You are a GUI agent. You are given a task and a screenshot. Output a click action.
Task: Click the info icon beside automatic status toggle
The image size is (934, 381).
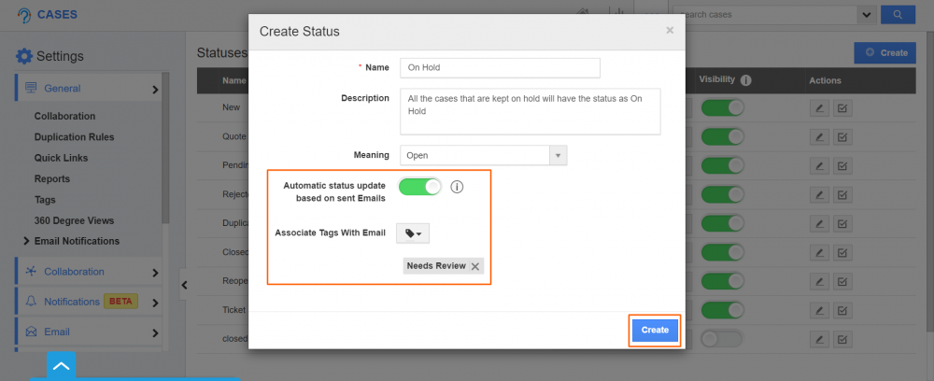tap(457, 187)
